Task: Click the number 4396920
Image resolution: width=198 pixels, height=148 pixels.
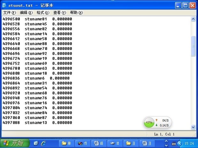Action: tap(11, 93)
